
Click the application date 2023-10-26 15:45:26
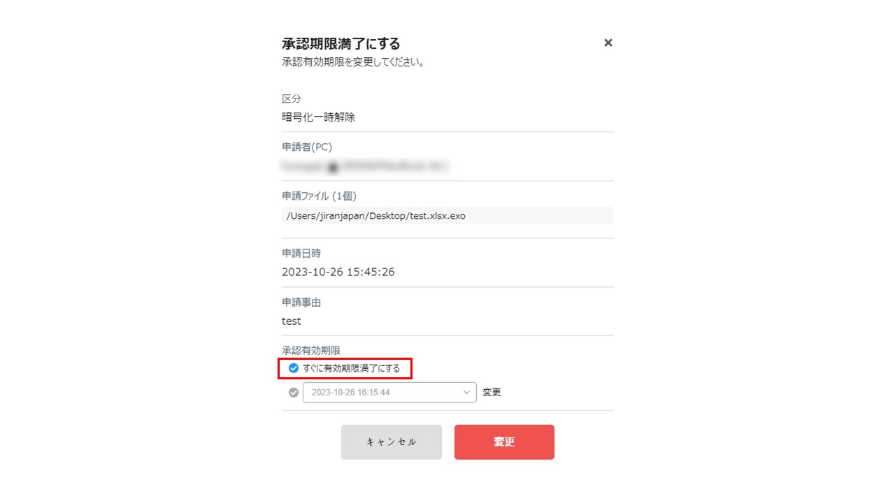[338, 272]
